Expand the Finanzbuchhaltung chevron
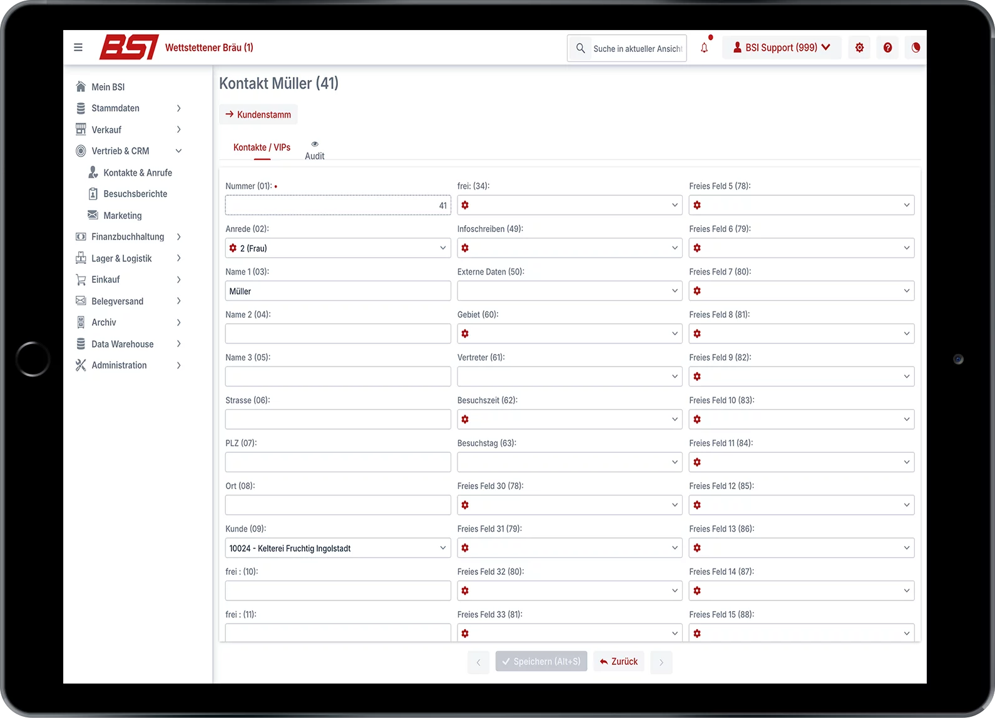995x718 pixels. (x=179, y=236)
